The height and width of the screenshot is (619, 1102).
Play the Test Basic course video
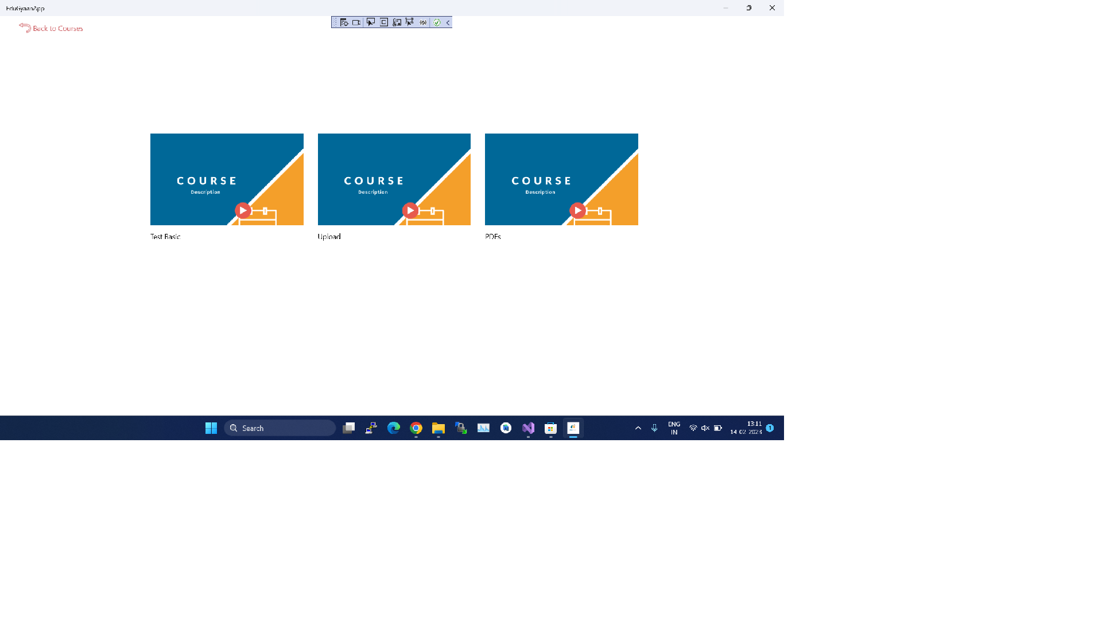[x=243, y=210]
